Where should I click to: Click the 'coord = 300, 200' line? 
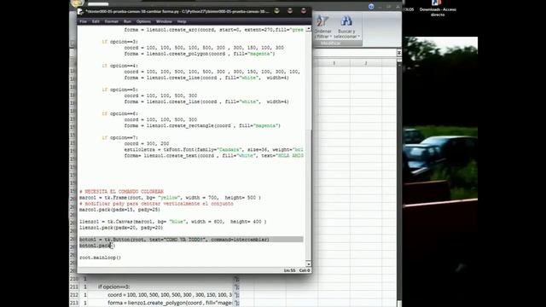[x=147, y=143]
